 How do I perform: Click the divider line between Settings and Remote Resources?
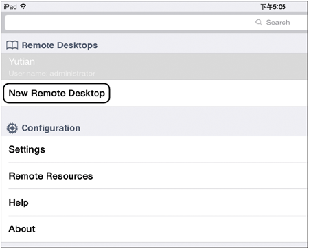[x=157, y=163]
